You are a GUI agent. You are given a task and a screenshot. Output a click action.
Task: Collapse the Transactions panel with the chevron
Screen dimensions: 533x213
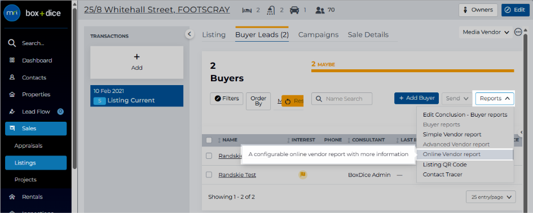pyautogui.click(x=190, y=34)
